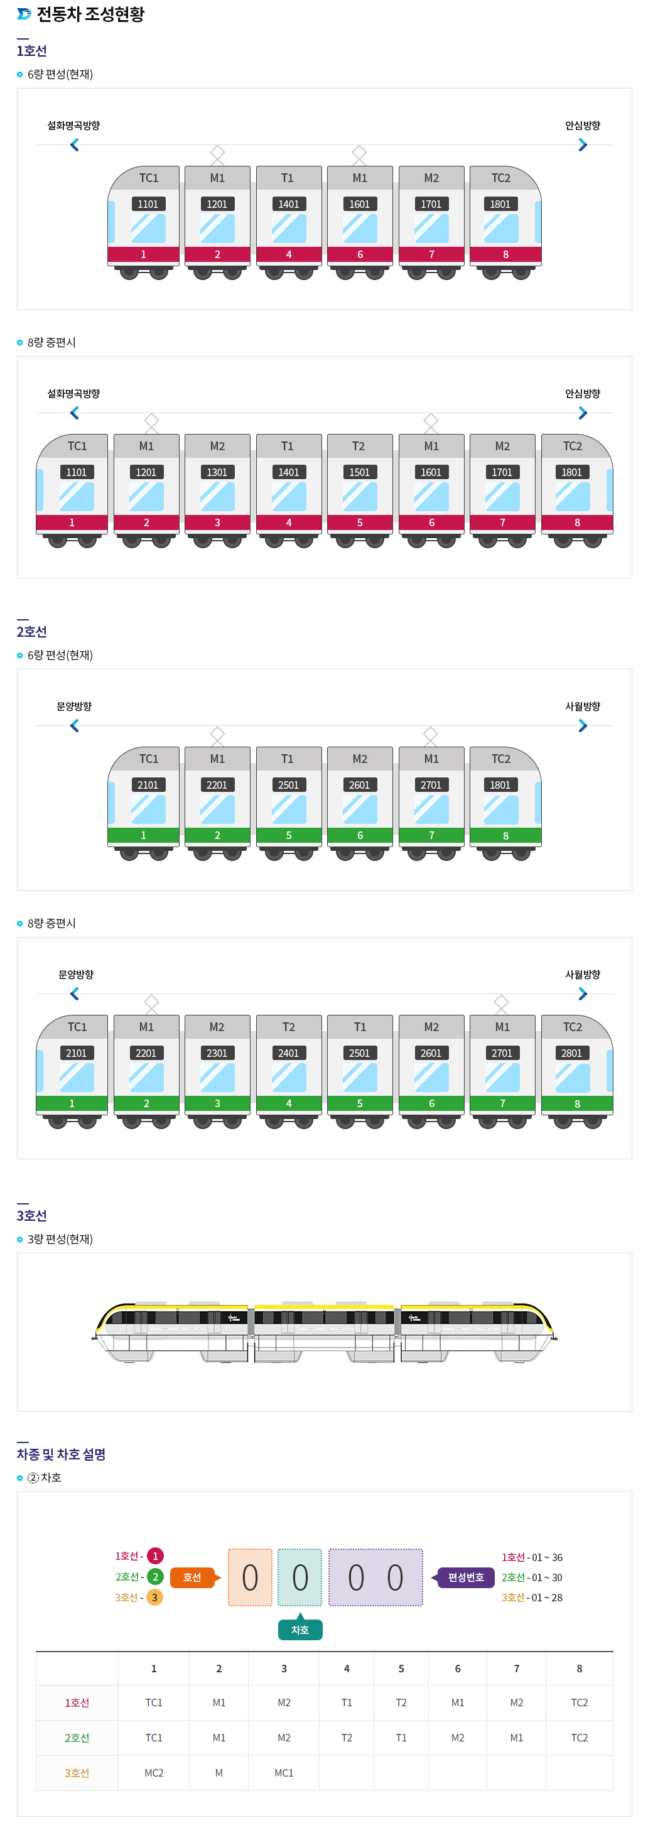Click the teal 차호 label
Image resolution: width=653 pixels, height=1845 pixels.
pos(300,1630)
